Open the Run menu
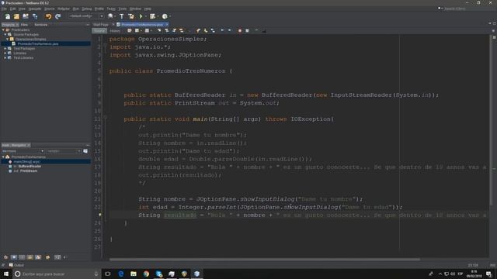 click(76, 9)
